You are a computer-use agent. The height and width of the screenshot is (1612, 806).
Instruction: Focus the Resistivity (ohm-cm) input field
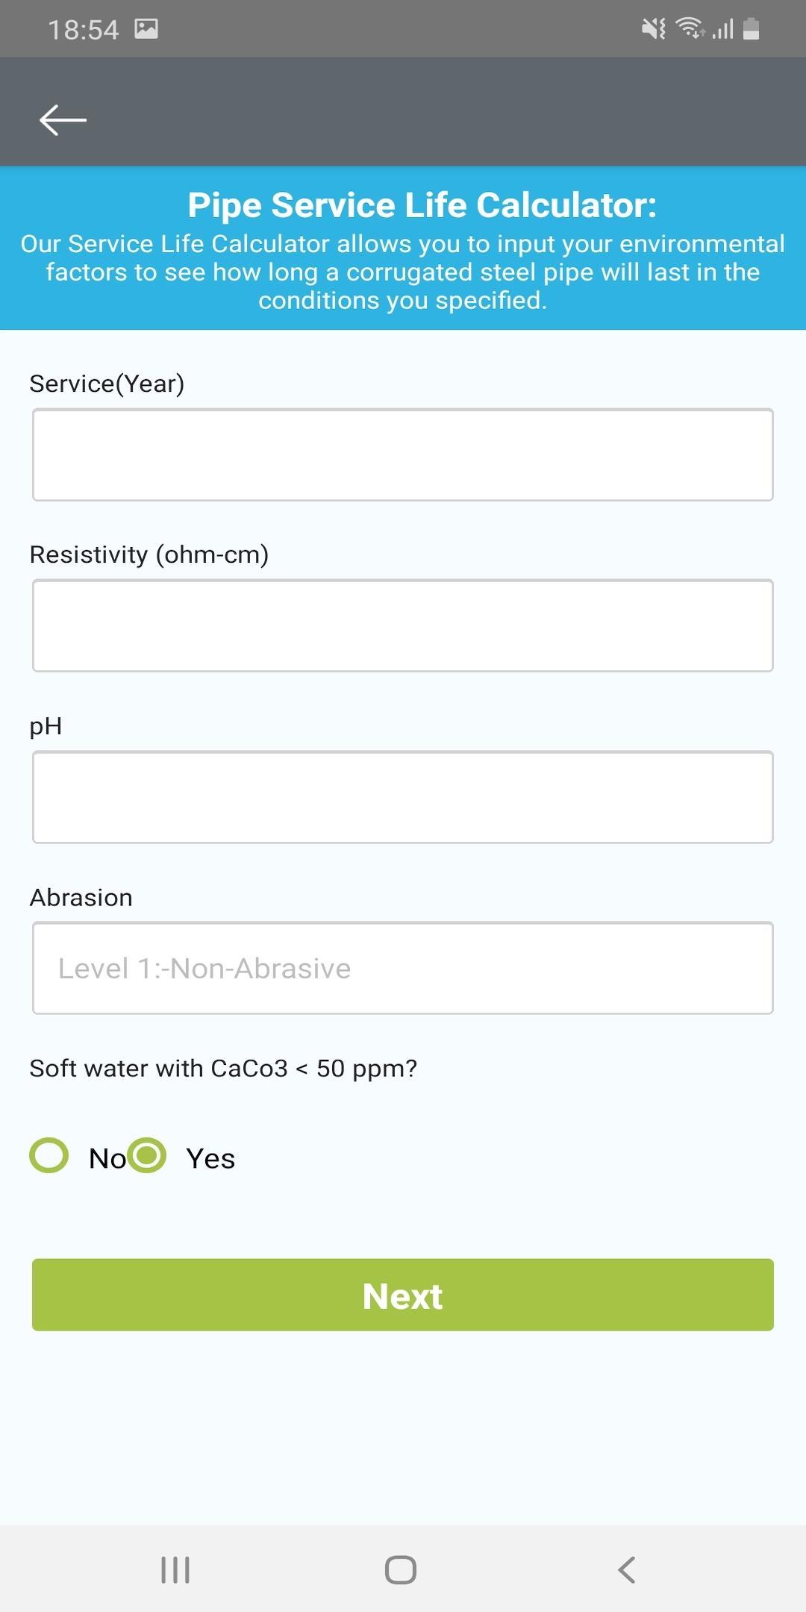click(403, 625)
